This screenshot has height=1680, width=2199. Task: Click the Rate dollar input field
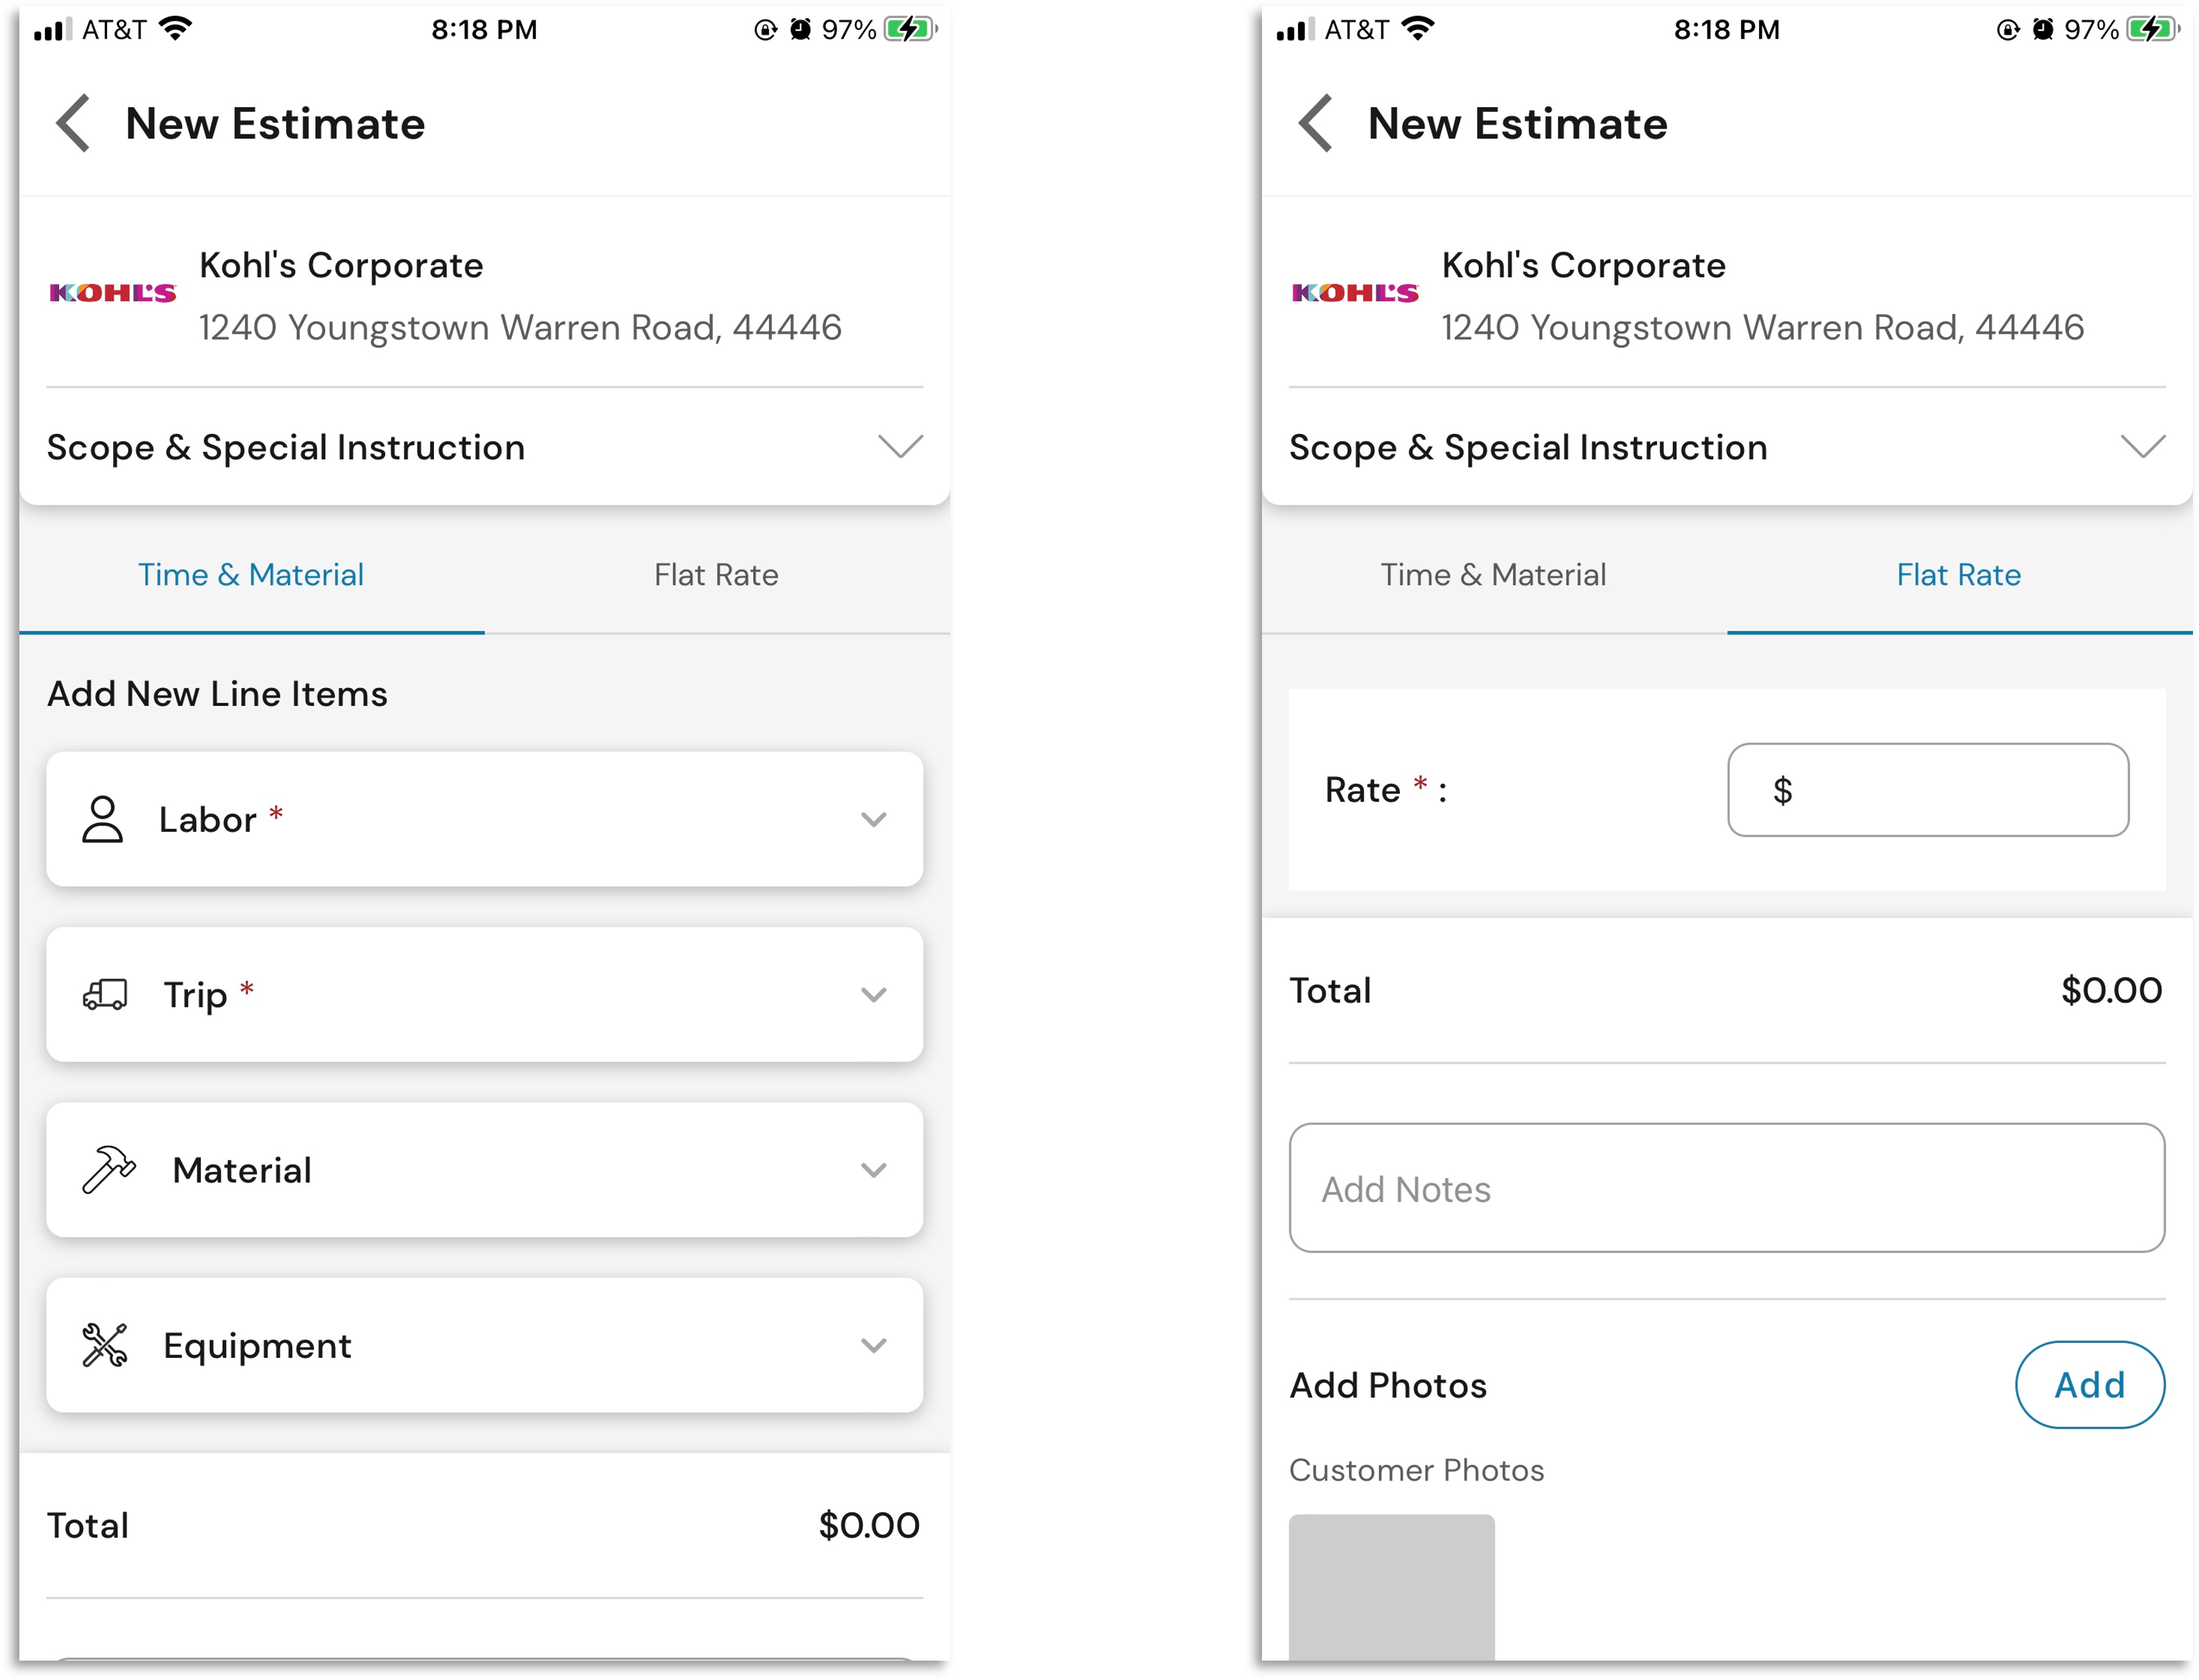(1927, 790)
